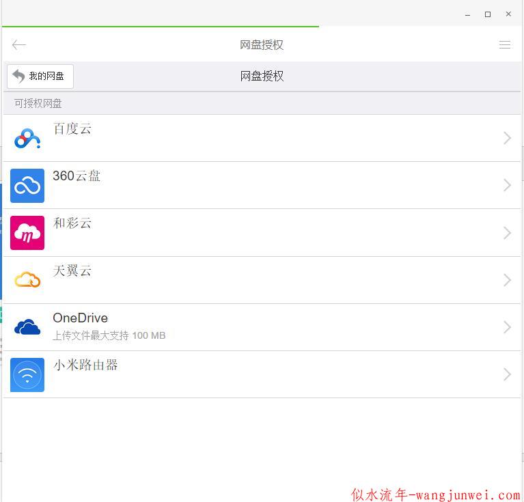This screenshot has height=502, width=524.
Task: Choose the OneDrive label text
Action: [x=80, y=318]
